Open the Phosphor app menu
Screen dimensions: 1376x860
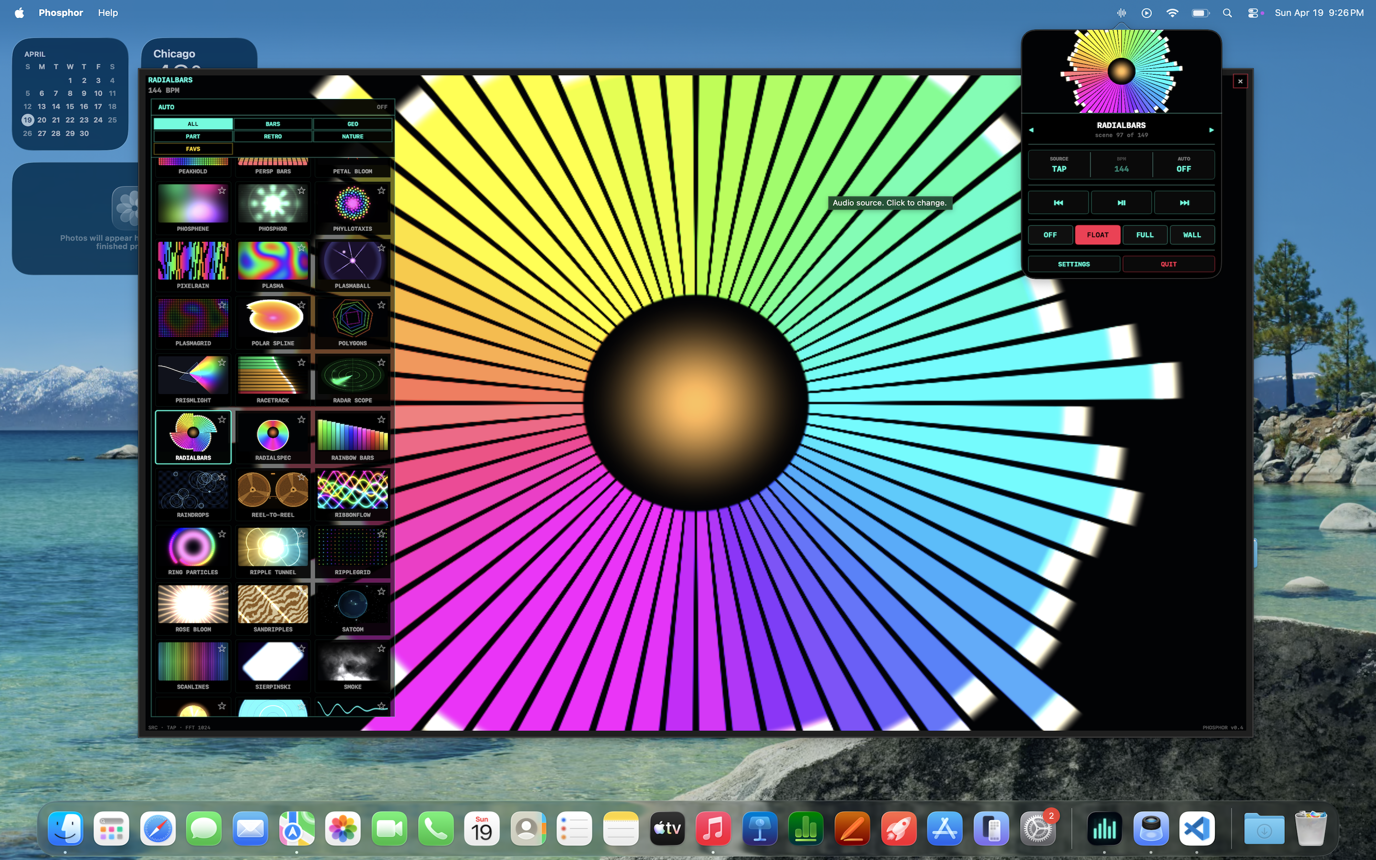point(61,12)
